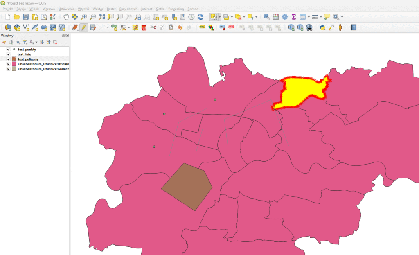Open the Processing menu

176,9
